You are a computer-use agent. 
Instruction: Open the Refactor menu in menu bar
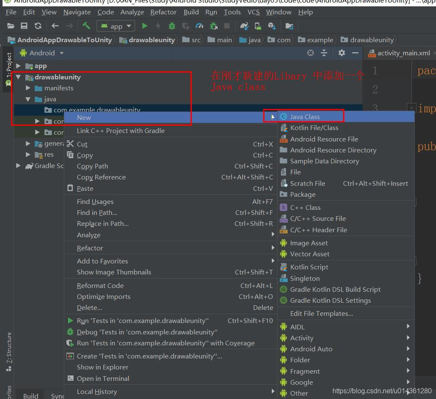point(163,12)
